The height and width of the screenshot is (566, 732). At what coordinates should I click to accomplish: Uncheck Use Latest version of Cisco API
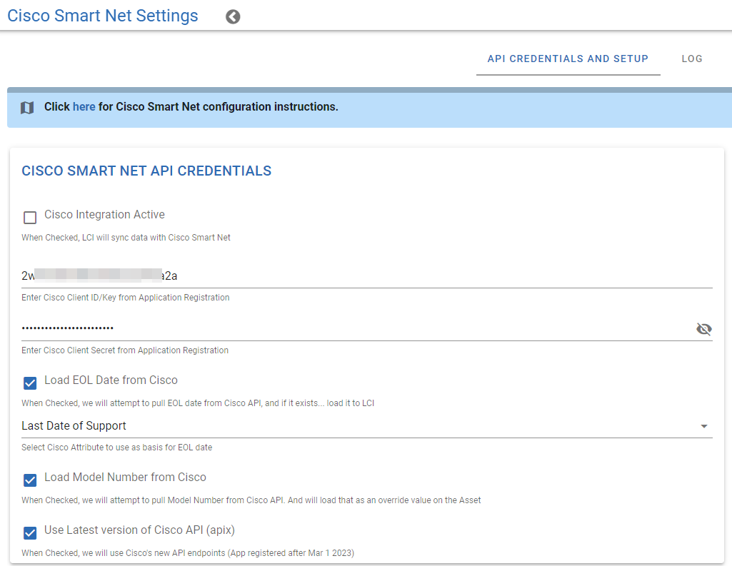coord(29,532)
